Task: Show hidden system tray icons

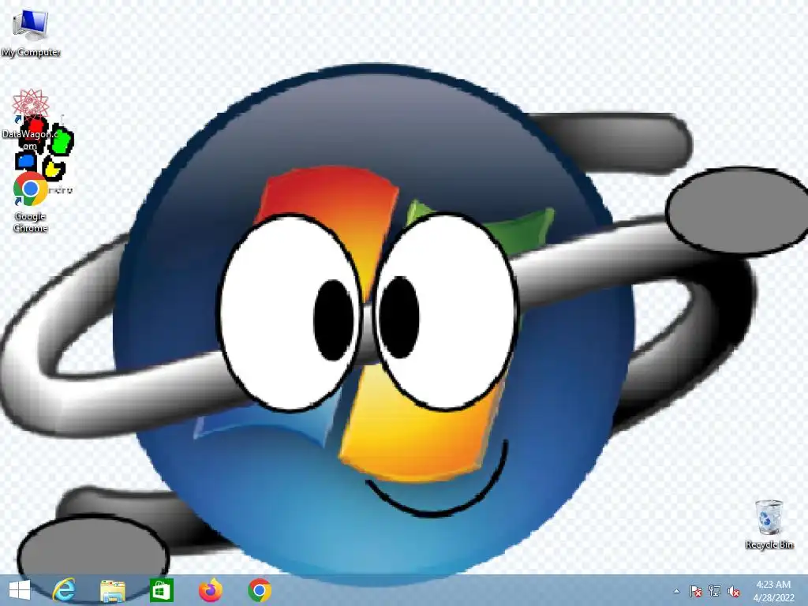Action: (x=676, y=591)
